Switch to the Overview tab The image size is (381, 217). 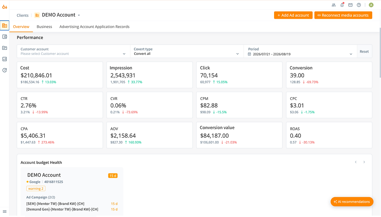point(21,27)
